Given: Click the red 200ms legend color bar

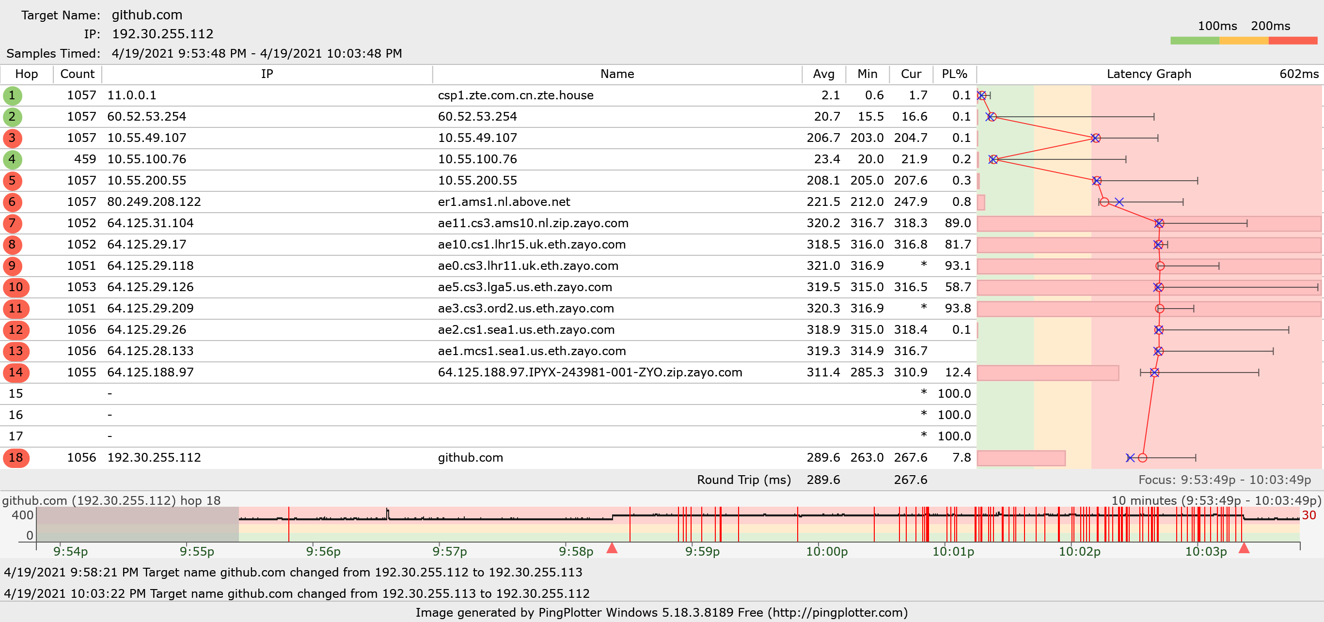Looking at the screenshot, I should pyautogui.click(x=1292, y=41).
